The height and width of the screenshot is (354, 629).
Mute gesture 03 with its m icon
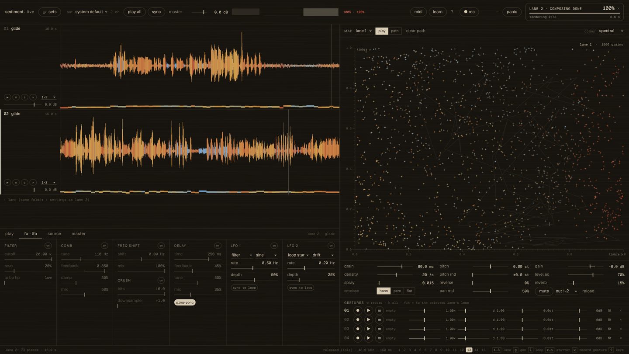379,329
